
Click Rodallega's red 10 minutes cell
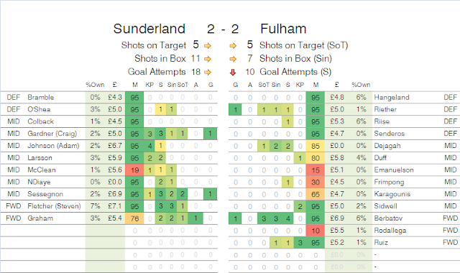316,231
